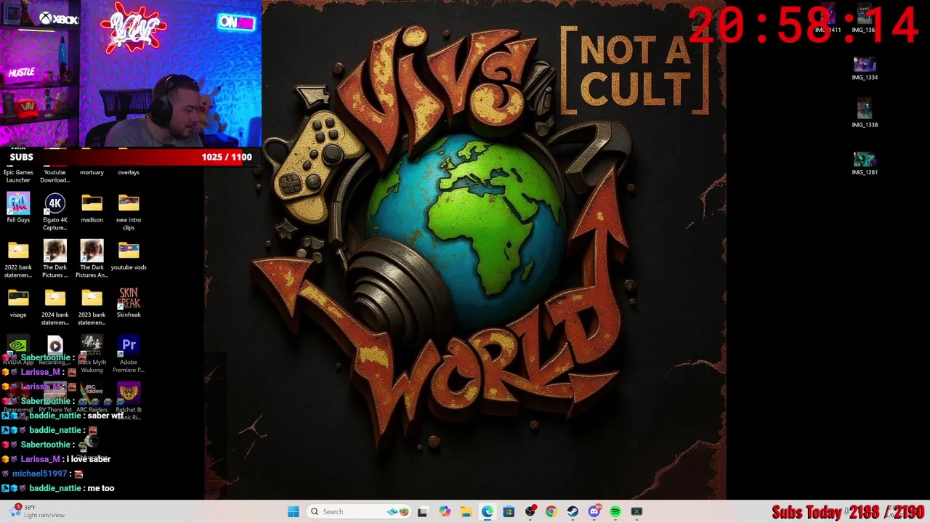Image resolution: width=930 pixels, height=523 pixels.
Task: Select the new intro clips folder
Action: click(129, 211)
